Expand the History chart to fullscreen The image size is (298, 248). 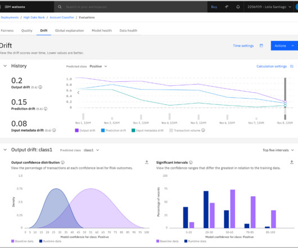click(x=292, y=66)
